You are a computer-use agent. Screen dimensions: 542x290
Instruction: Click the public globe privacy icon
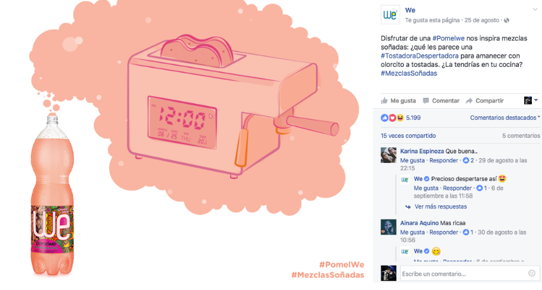[506, 20]
